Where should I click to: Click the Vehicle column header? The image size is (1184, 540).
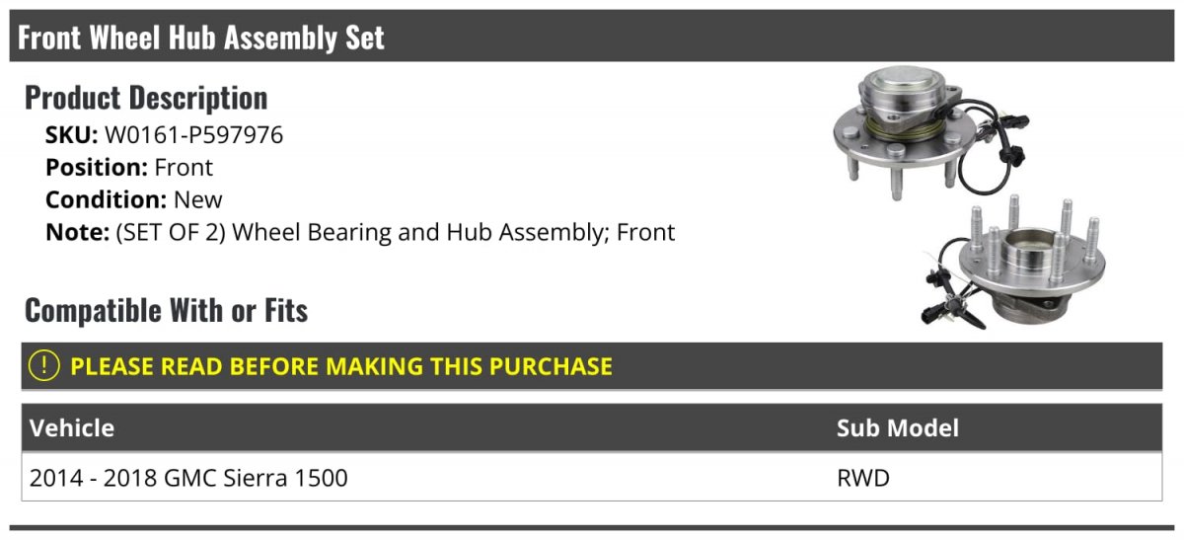72,427
